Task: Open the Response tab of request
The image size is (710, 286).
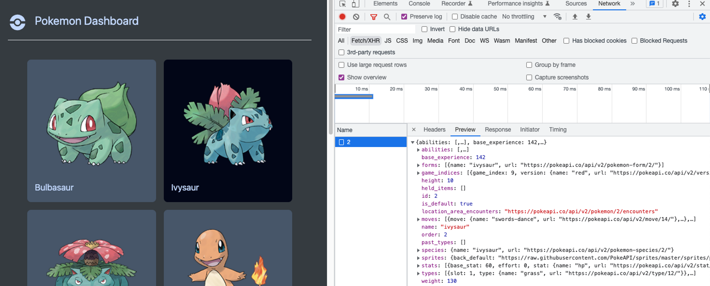Action: [x=498, y=130]
